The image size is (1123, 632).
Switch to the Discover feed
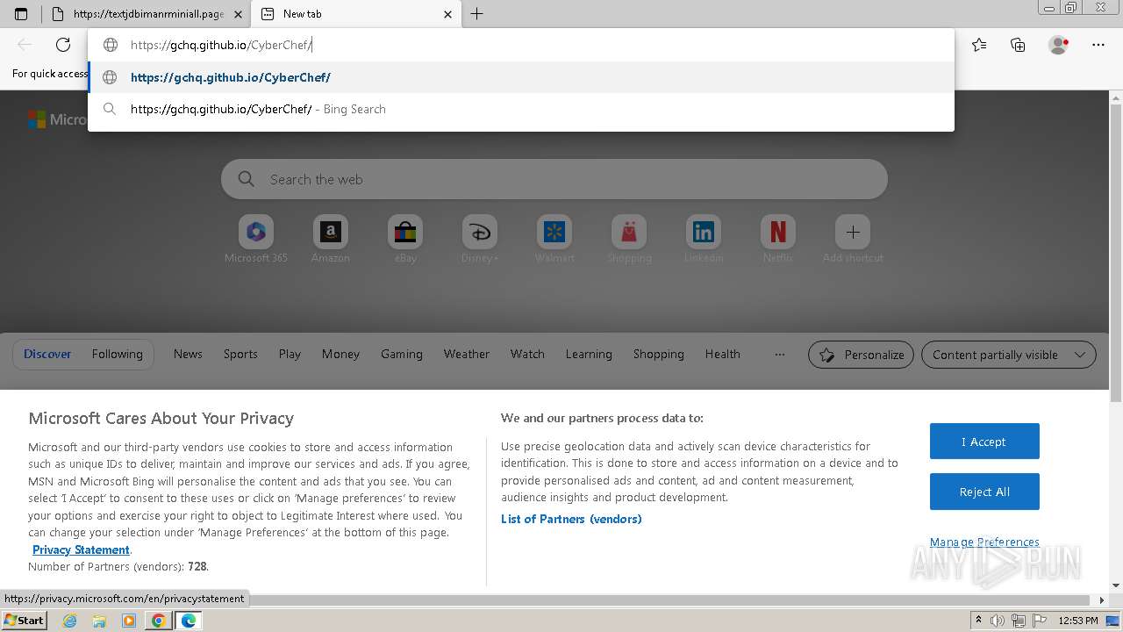coord(47,355)
